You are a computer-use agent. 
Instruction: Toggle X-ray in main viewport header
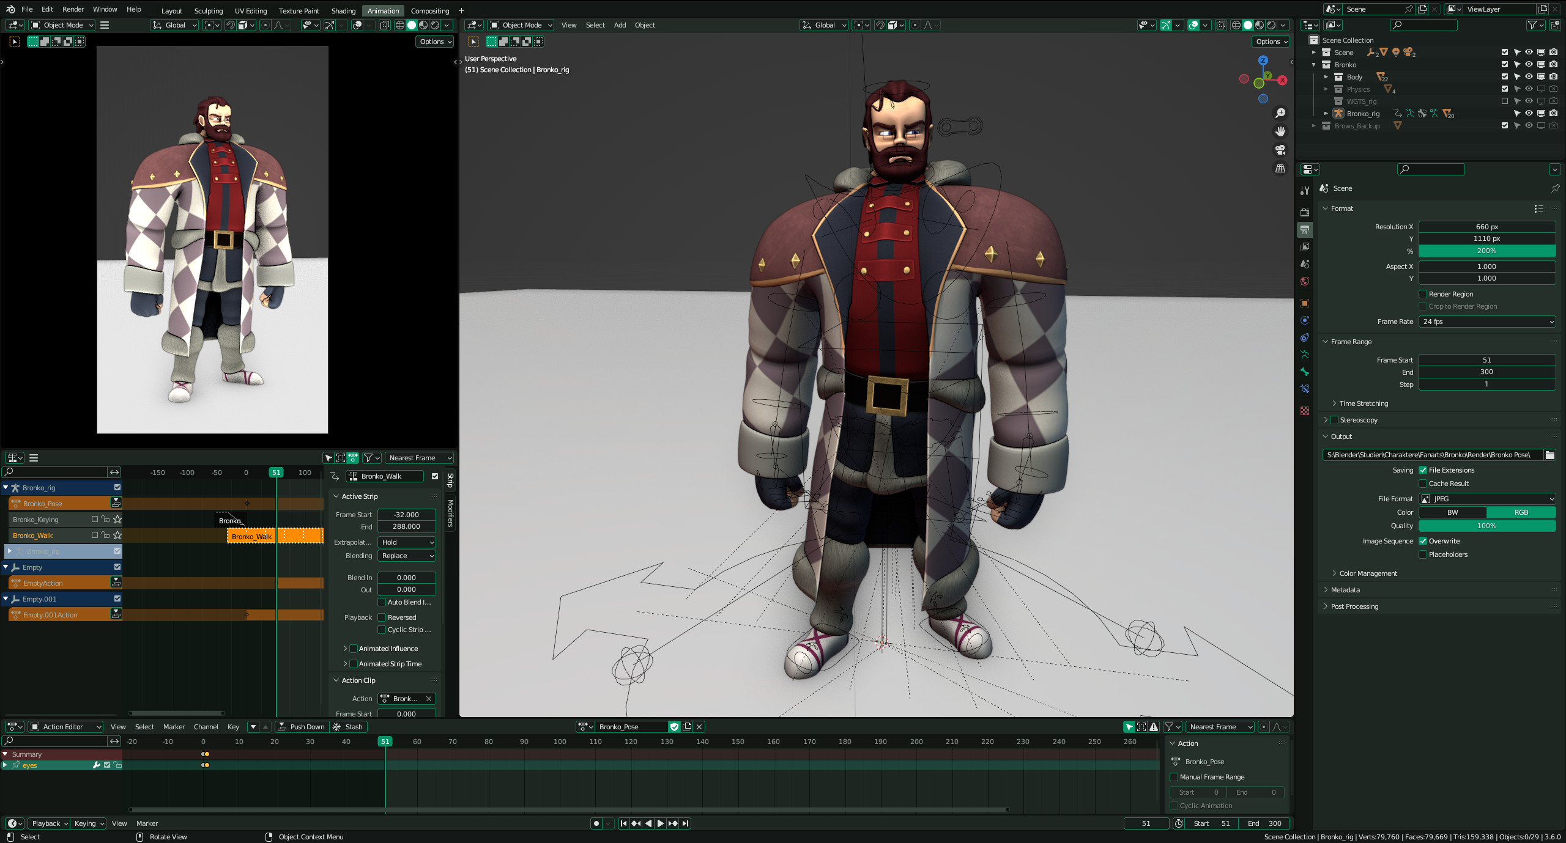1220,25
